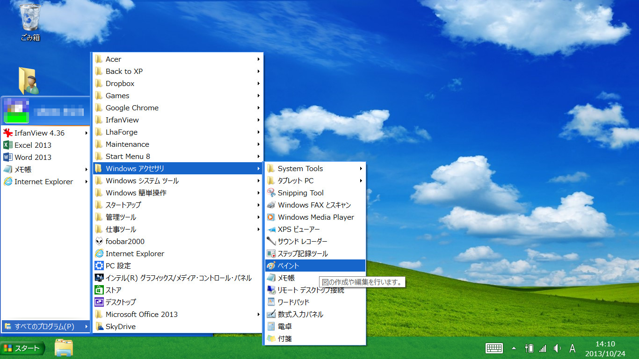The height and width of the screenshot is (359, 639).
Task: Launch the Snipping Tool scissors icon
Action: (271, 193)
